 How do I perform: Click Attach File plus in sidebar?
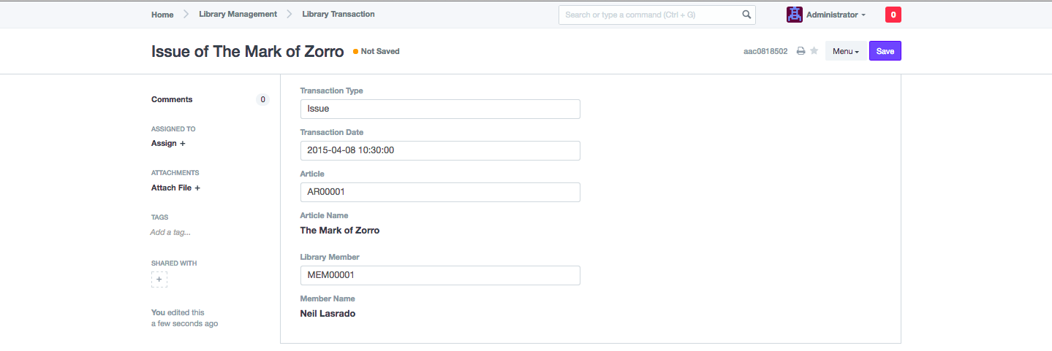point(175,188)
